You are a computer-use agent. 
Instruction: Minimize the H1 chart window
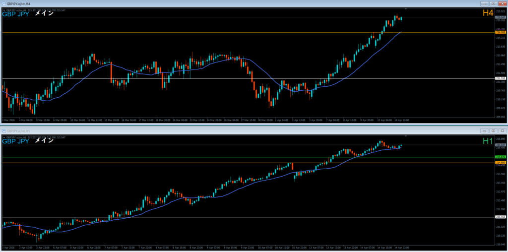[484, 130]
